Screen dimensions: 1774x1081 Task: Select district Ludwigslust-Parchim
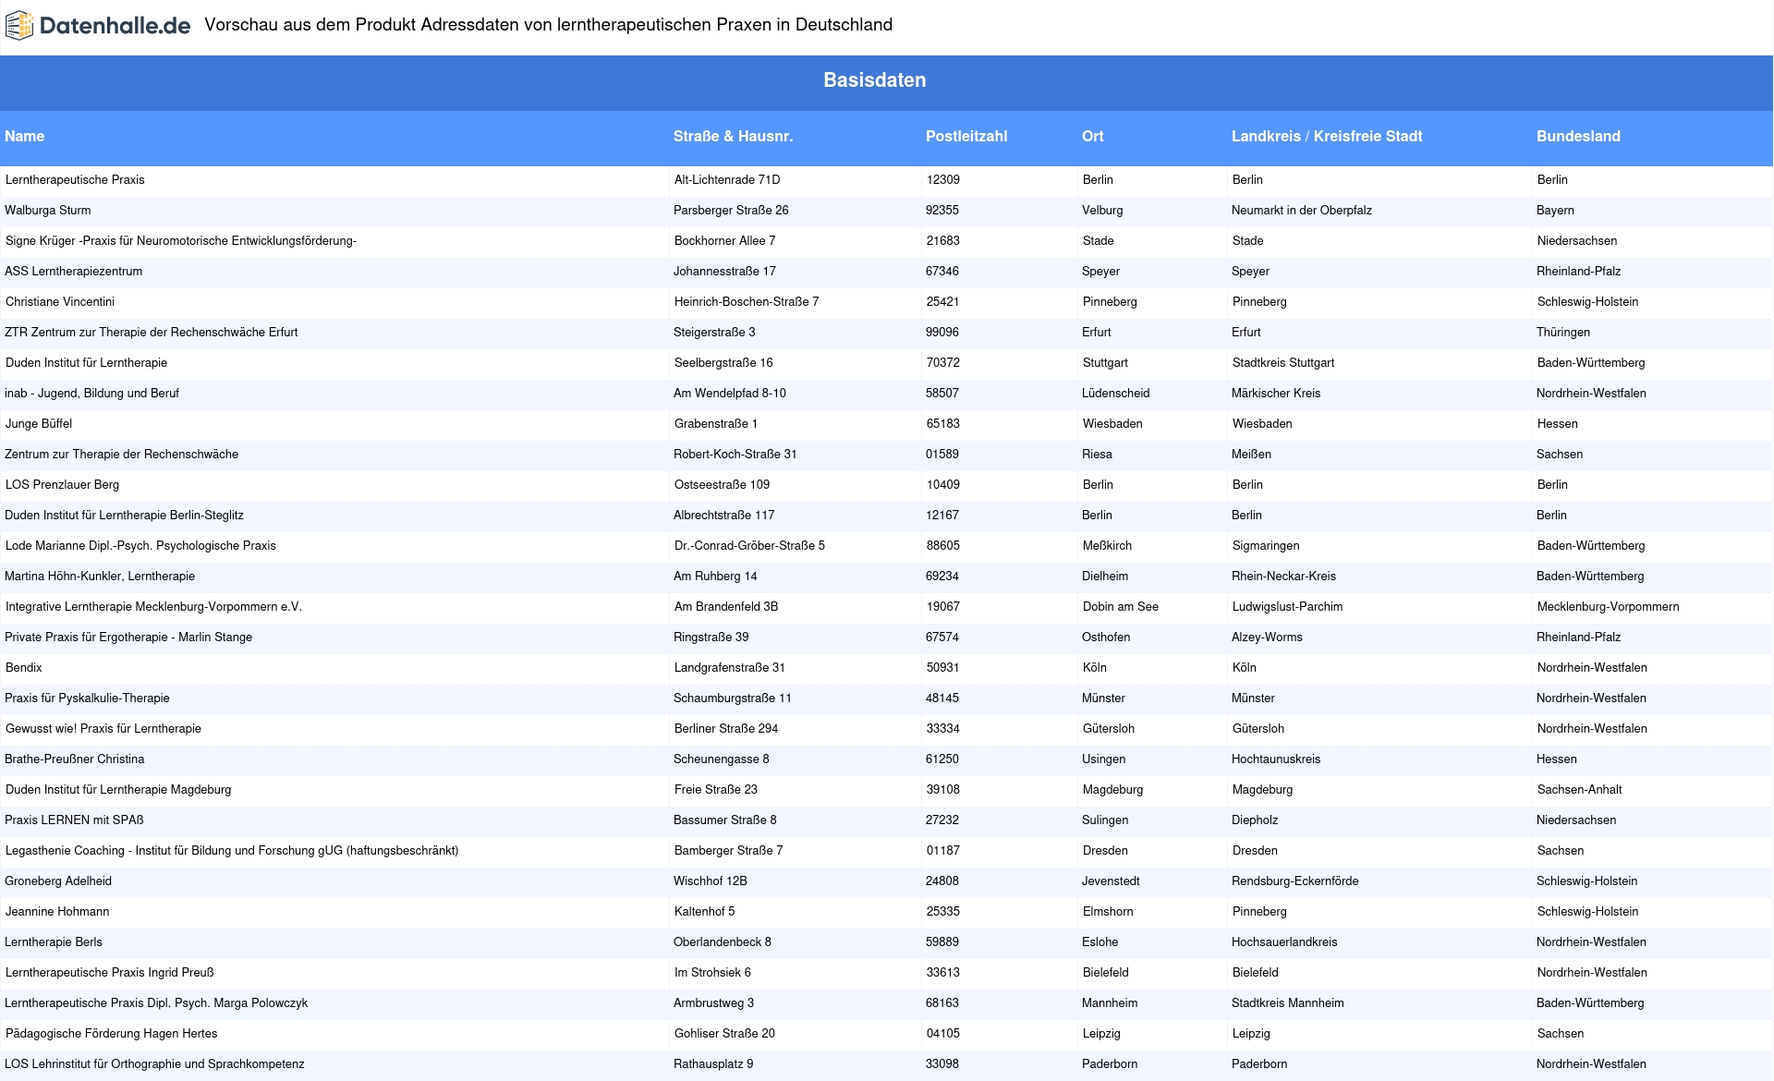(x=1288, y=607)
